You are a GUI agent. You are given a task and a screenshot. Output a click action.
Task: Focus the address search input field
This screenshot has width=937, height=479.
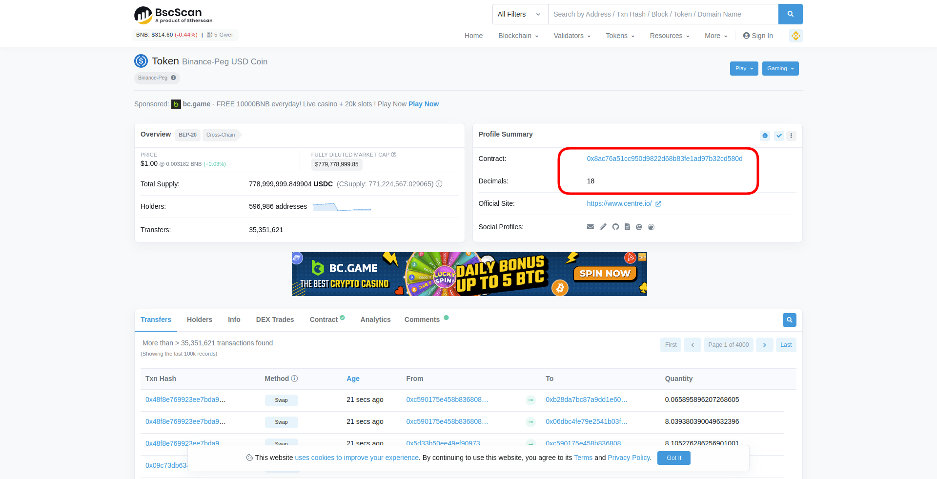point(663,14)
